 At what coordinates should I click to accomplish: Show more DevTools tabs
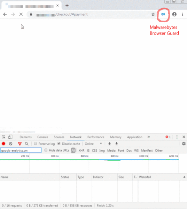149,137
